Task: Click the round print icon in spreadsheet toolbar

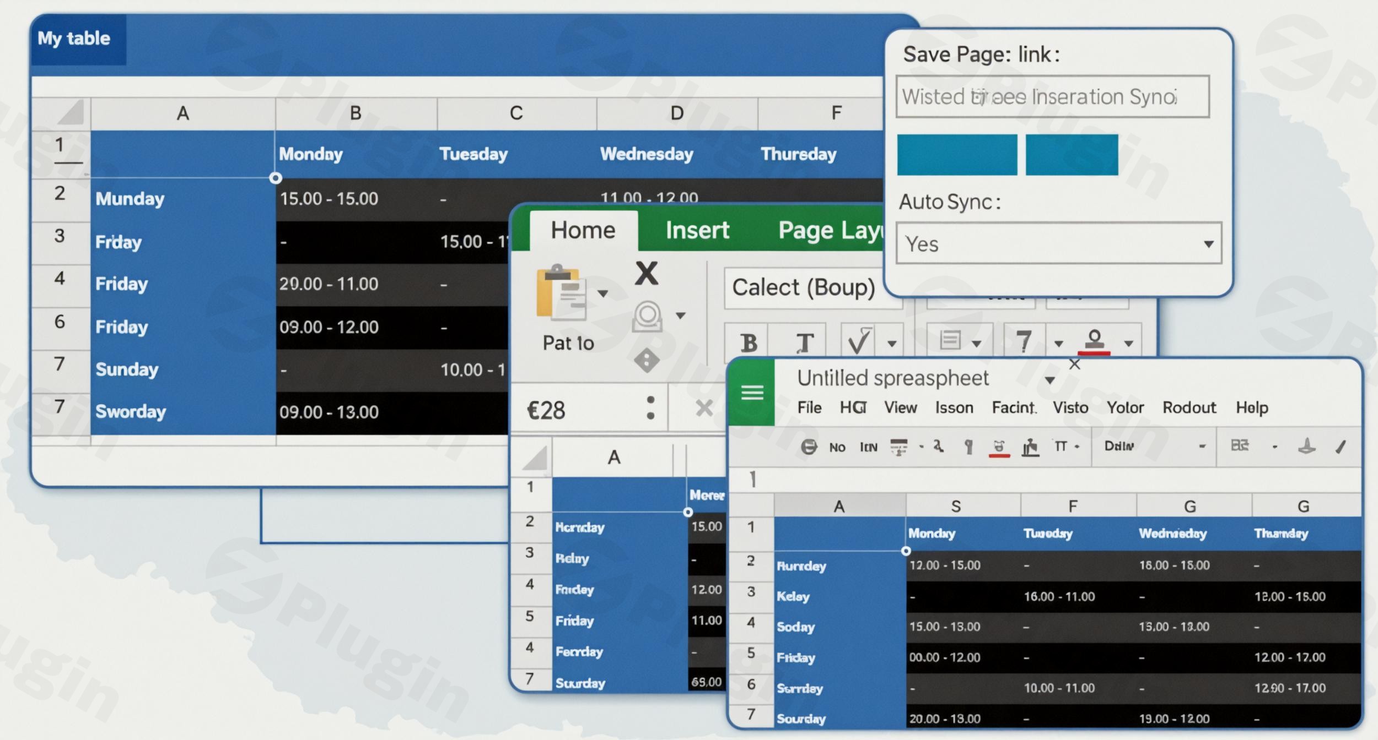Action: (809, 447)
